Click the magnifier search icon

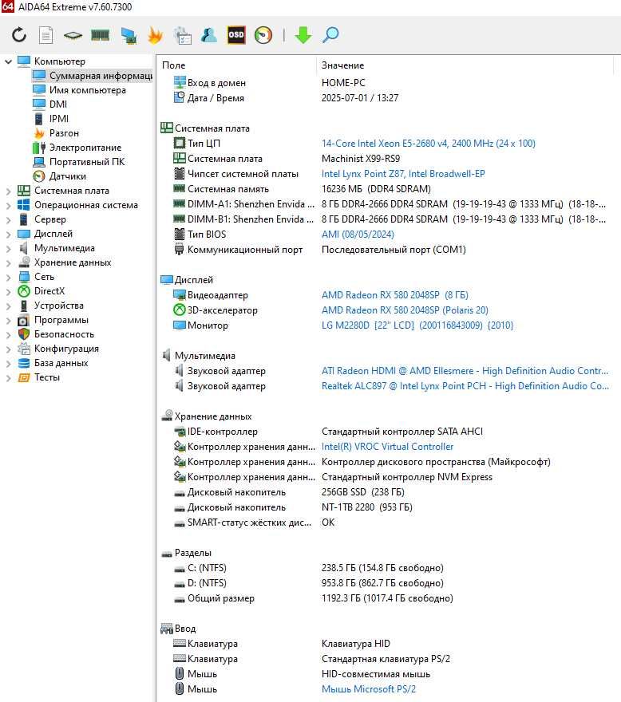330,35
